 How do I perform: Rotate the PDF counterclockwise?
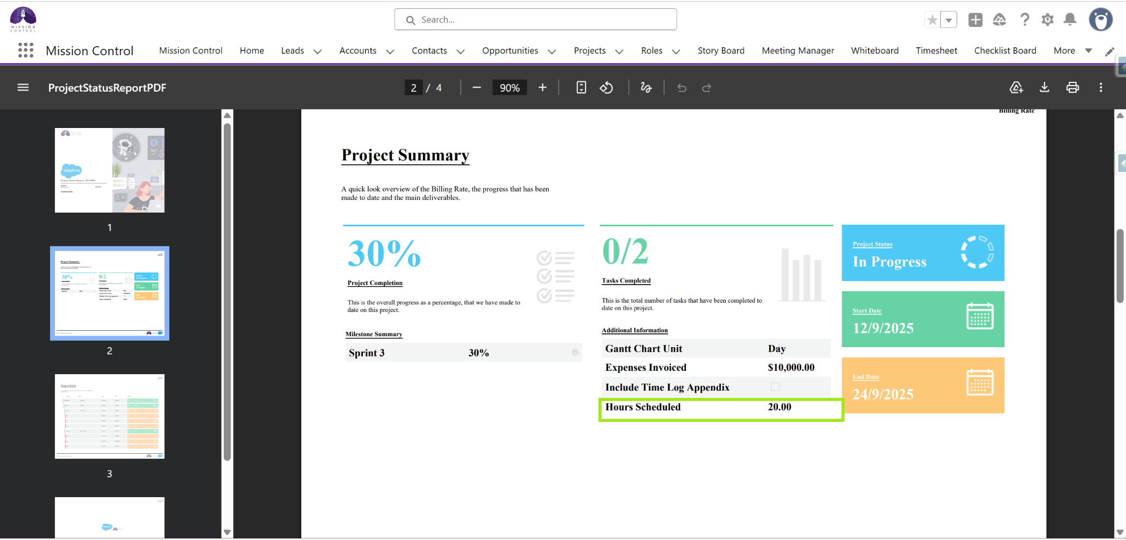tap(606, 87)
